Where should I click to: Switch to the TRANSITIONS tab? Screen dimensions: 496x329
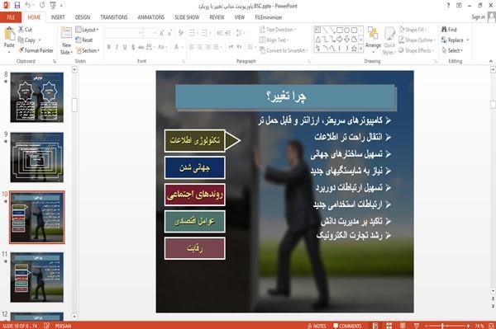tap(114, 17)
